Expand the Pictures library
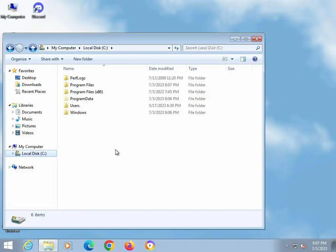 pos(13,126)
